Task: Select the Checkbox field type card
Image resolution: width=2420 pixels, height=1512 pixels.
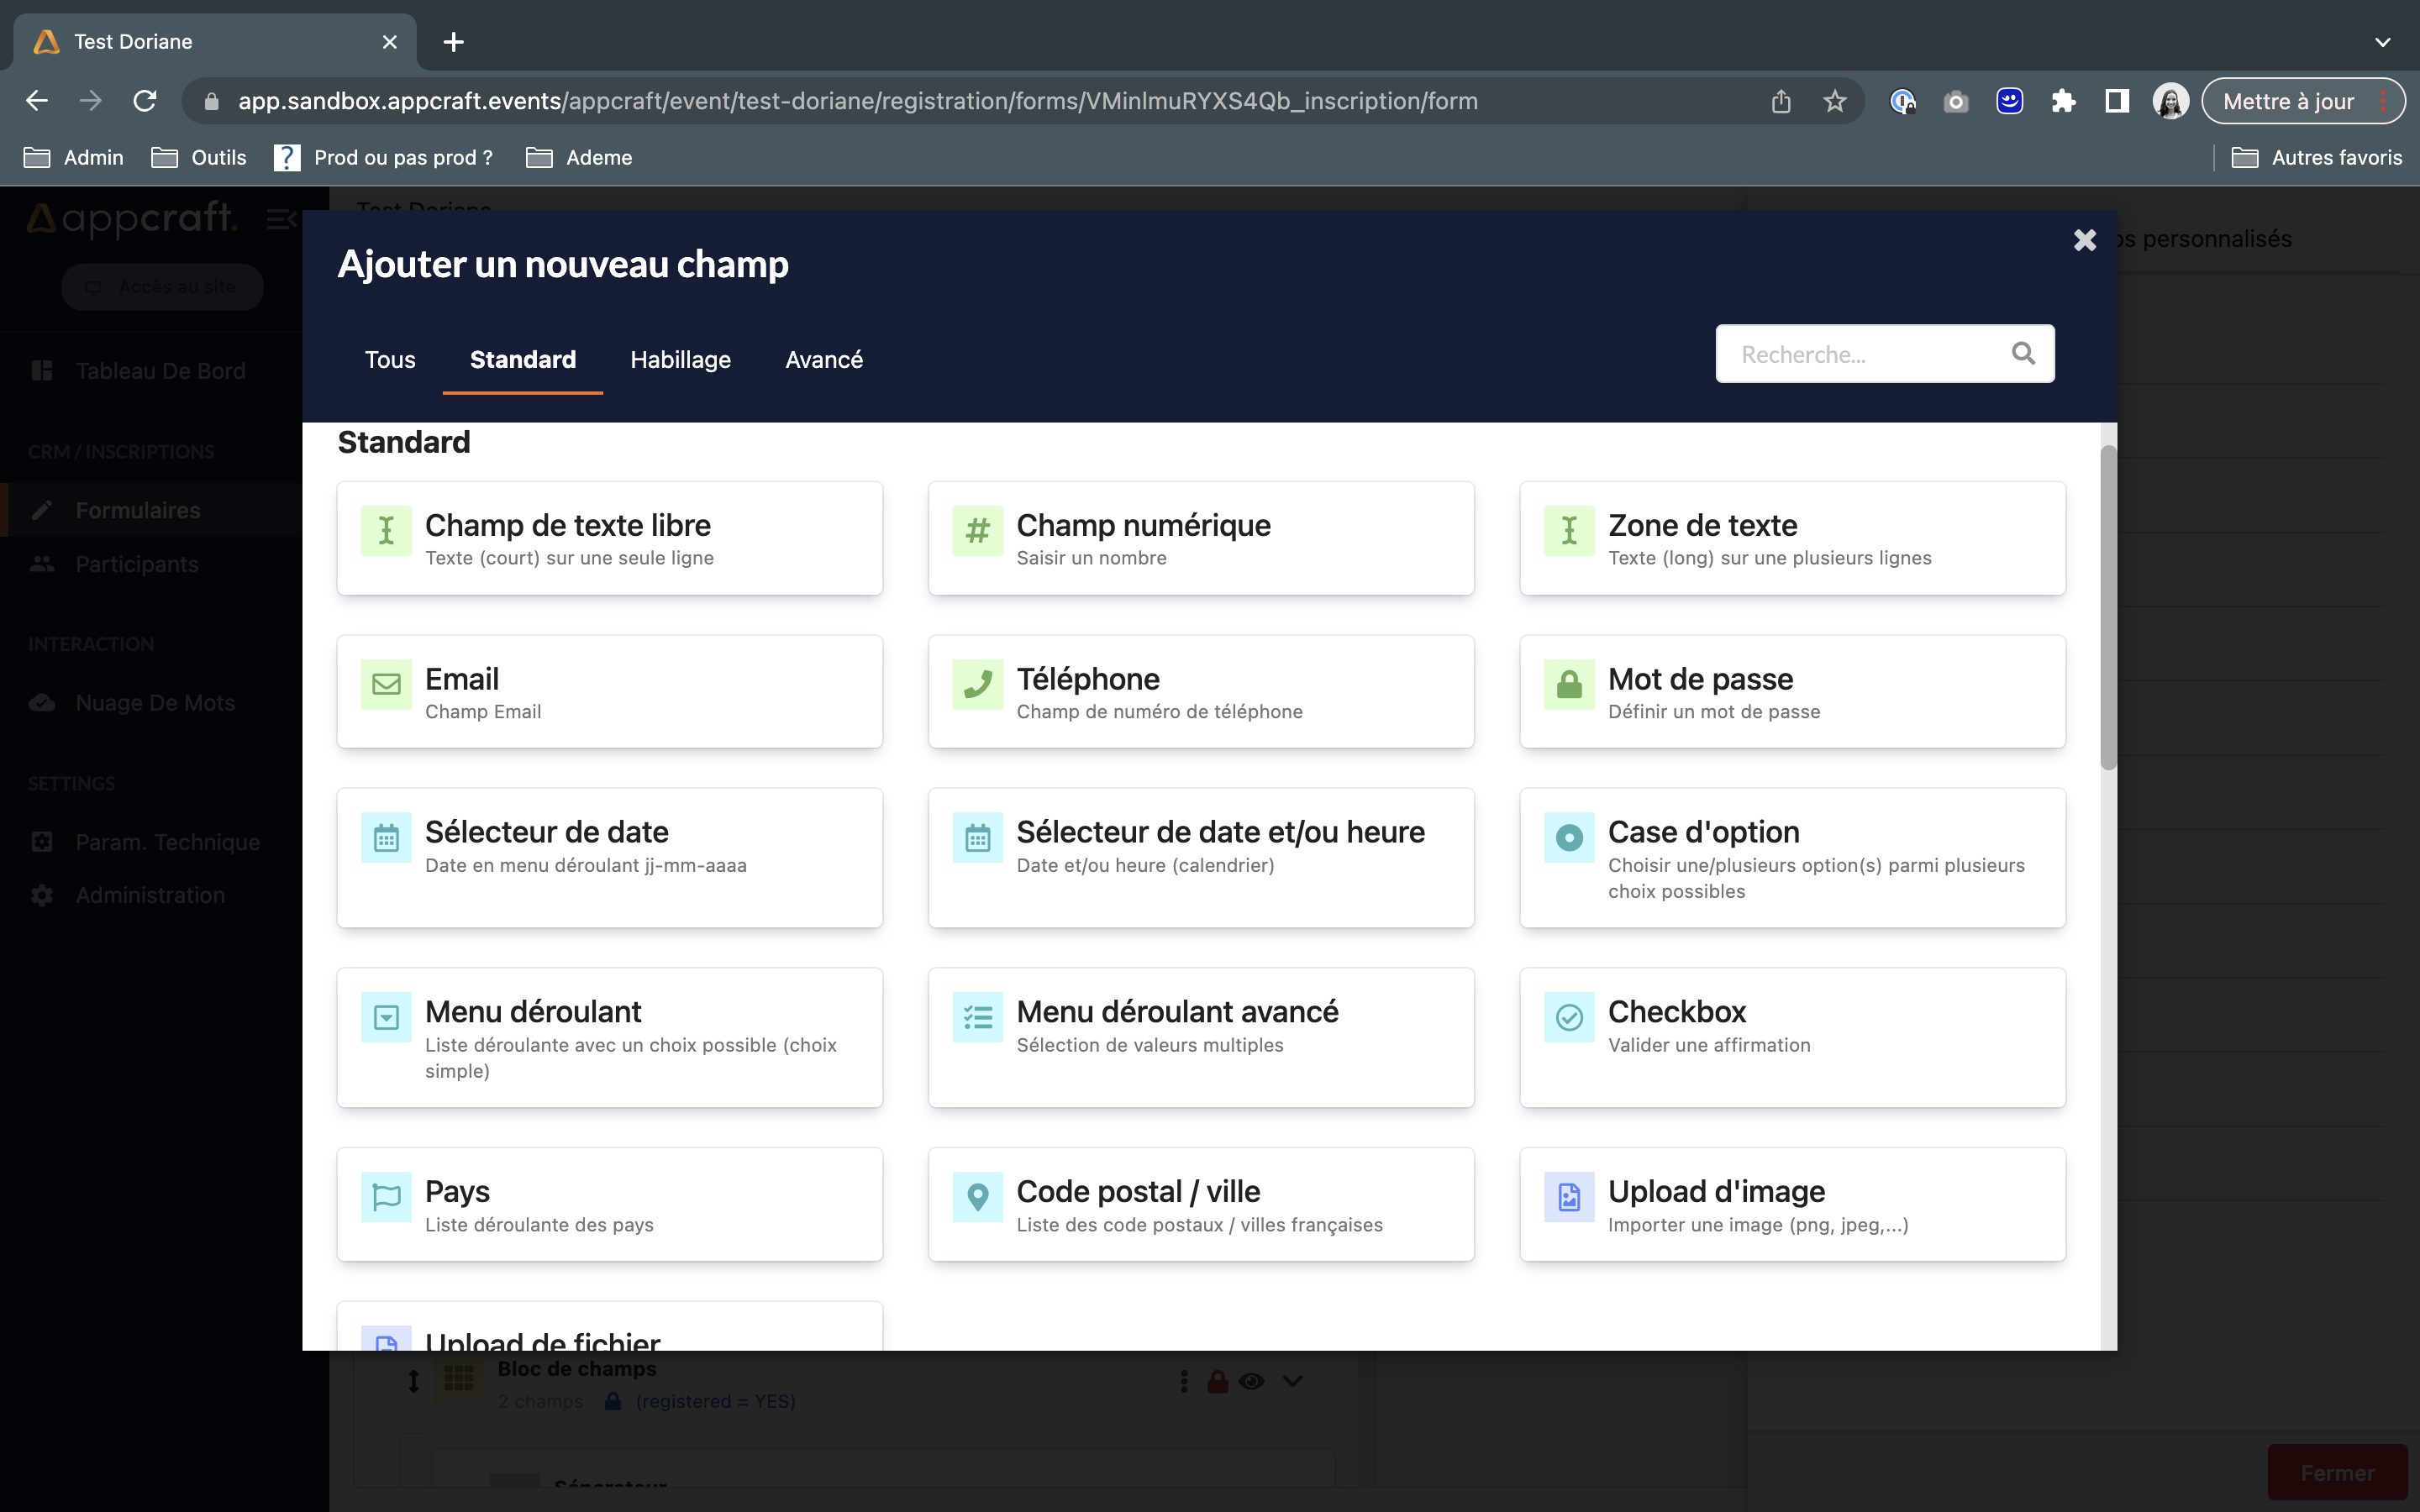Action: 1791,1036
